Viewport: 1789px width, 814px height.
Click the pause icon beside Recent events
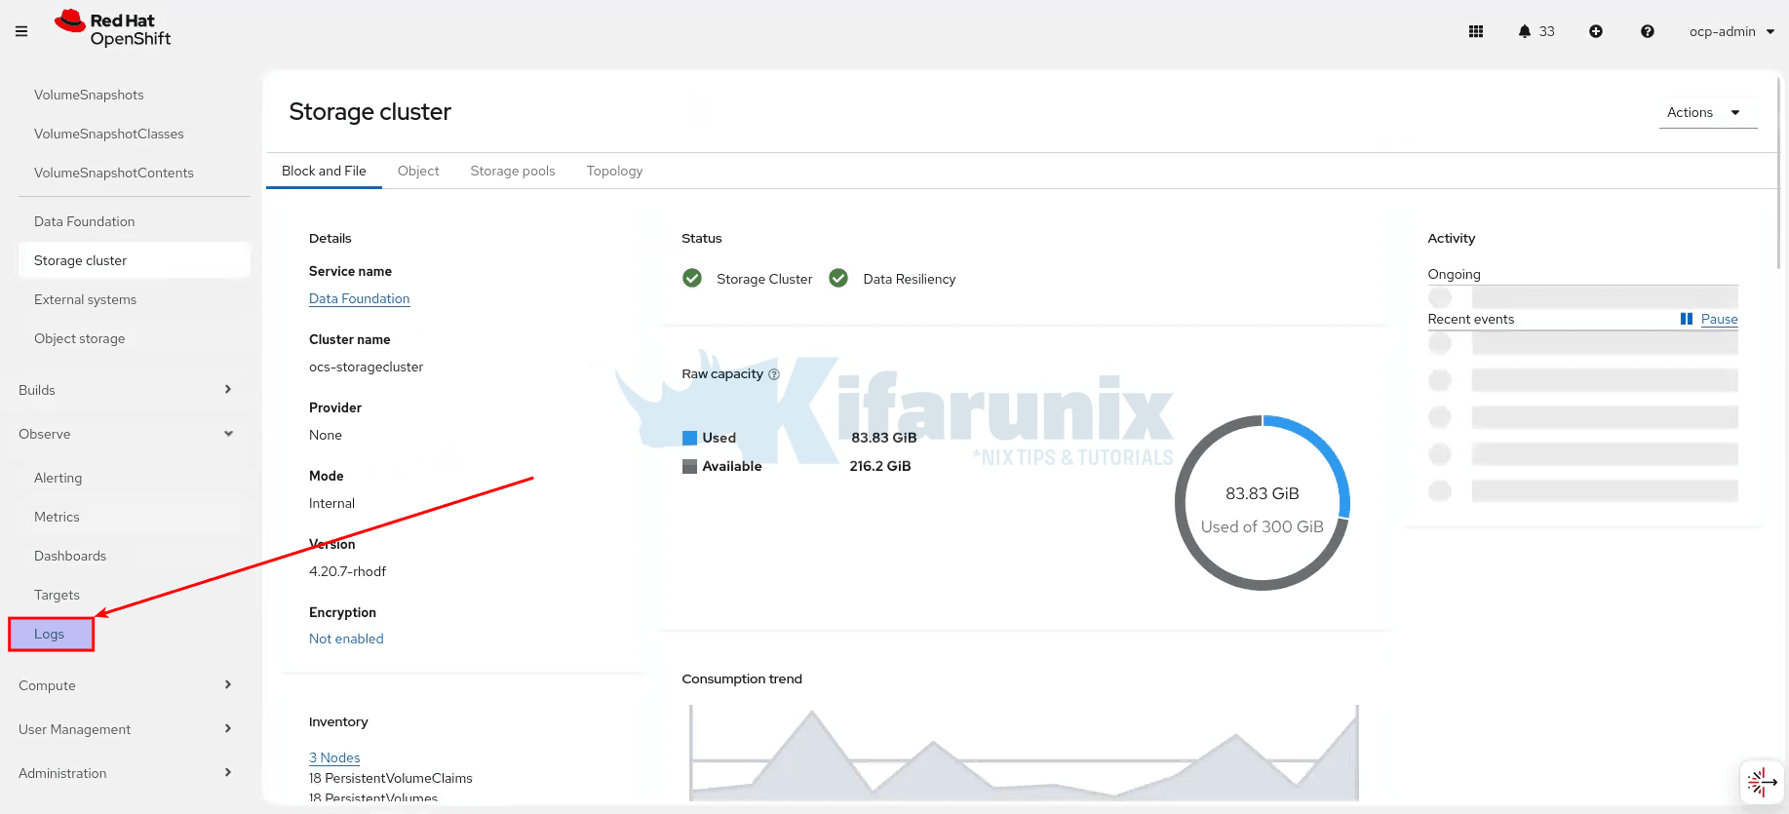tap(1687, 319)
